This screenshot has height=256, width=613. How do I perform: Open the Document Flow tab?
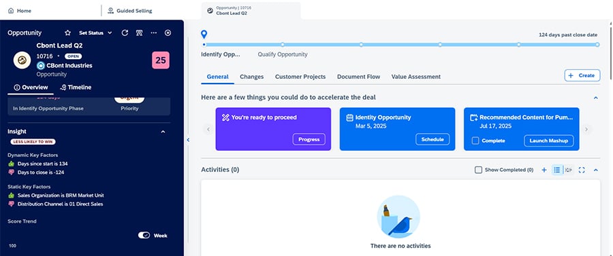(x=358, y=77)
